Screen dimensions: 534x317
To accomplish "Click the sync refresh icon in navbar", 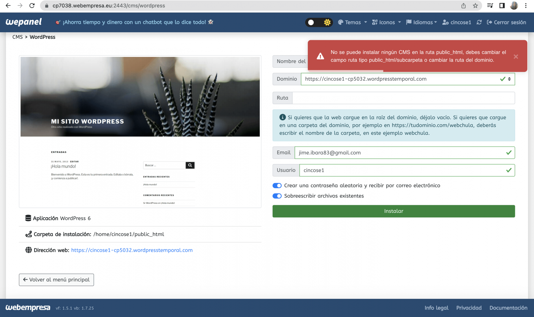I will tap(479, 22).
